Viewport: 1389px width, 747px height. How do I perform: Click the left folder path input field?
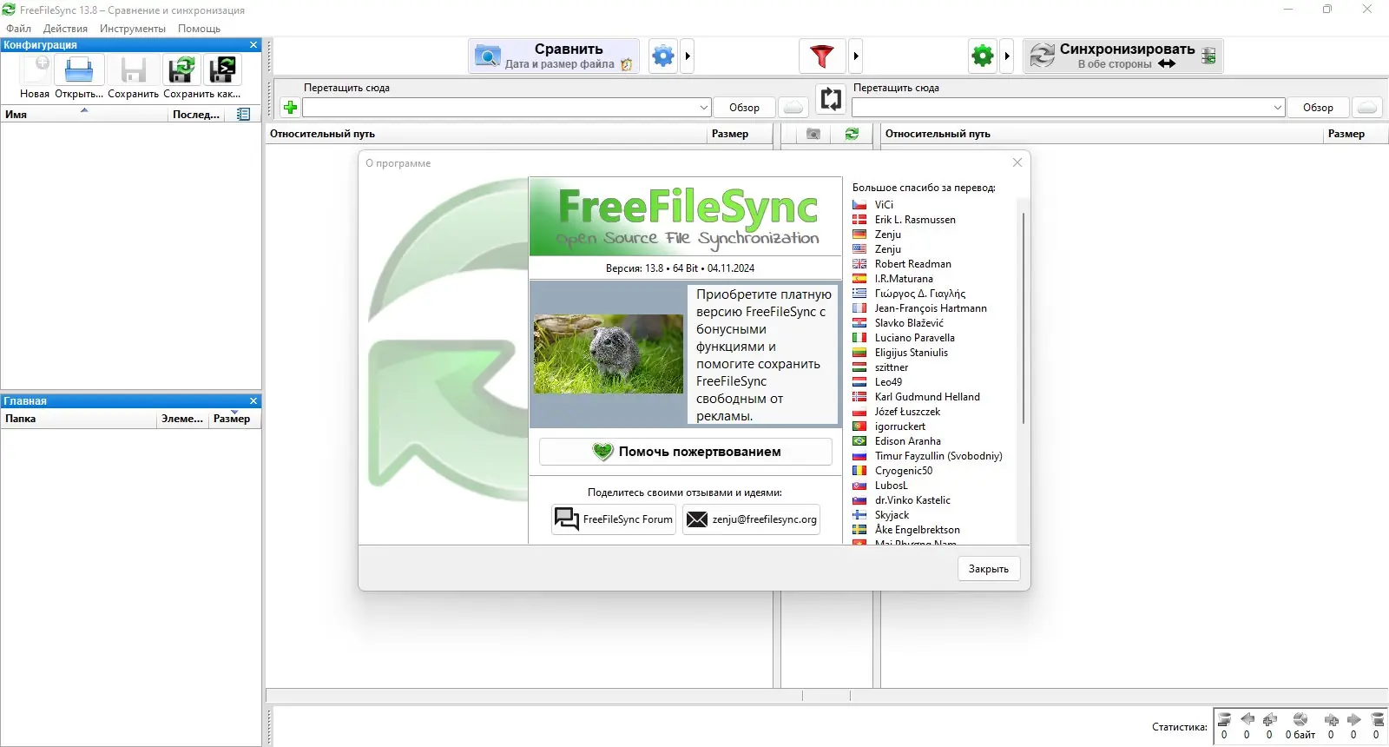pos(500,108)
